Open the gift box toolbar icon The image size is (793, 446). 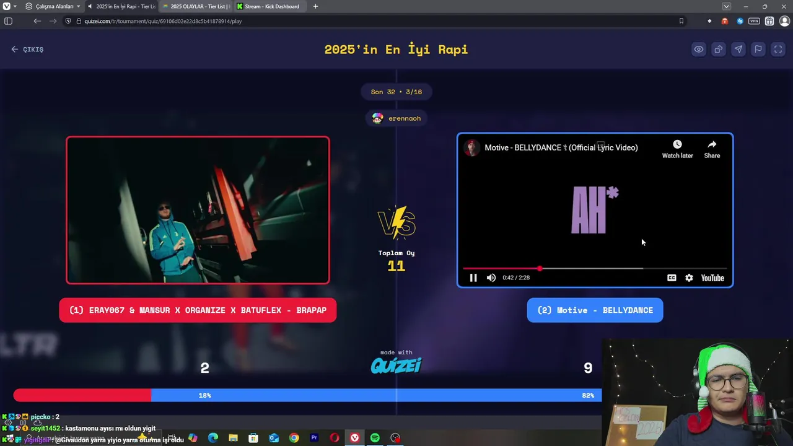(769, 21)
